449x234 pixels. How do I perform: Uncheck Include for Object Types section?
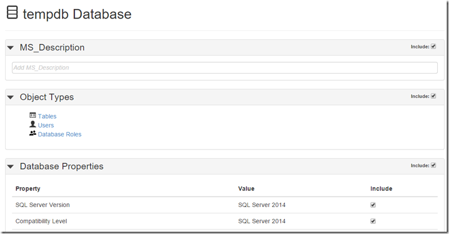433,96
